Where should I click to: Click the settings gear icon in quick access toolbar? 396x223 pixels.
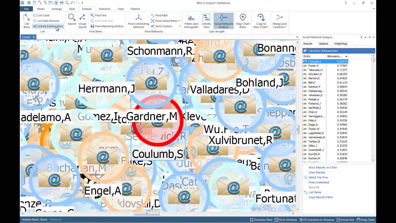(x=29, y=3)
